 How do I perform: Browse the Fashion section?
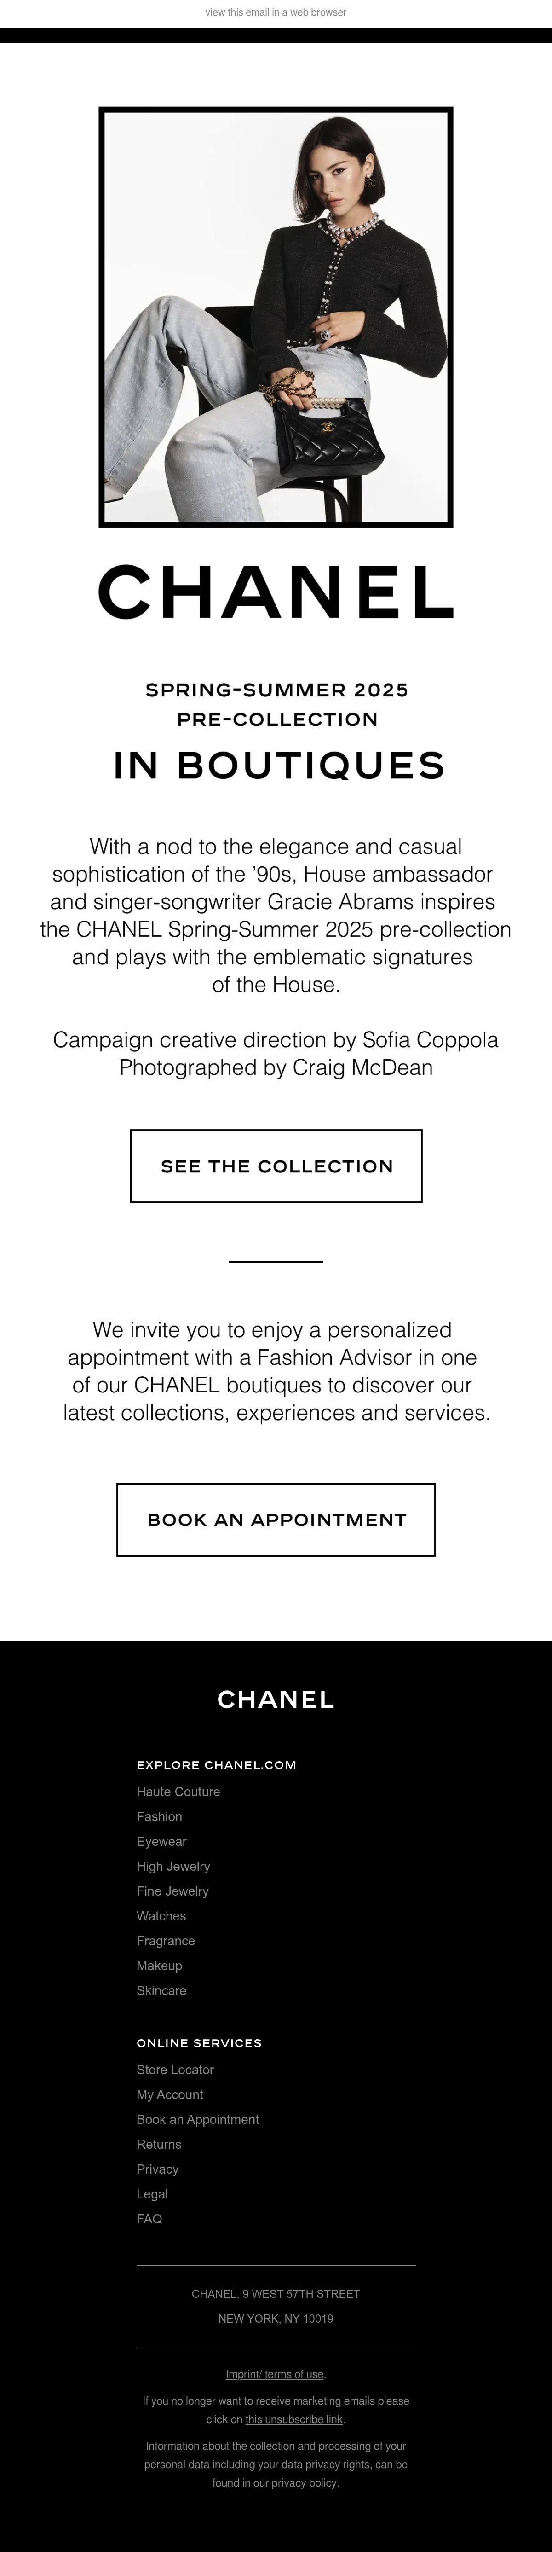point(158,1816)
